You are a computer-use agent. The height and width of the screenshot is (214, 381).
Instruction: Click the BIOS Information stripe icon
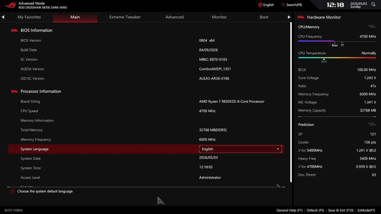click(x=14, y=30)
